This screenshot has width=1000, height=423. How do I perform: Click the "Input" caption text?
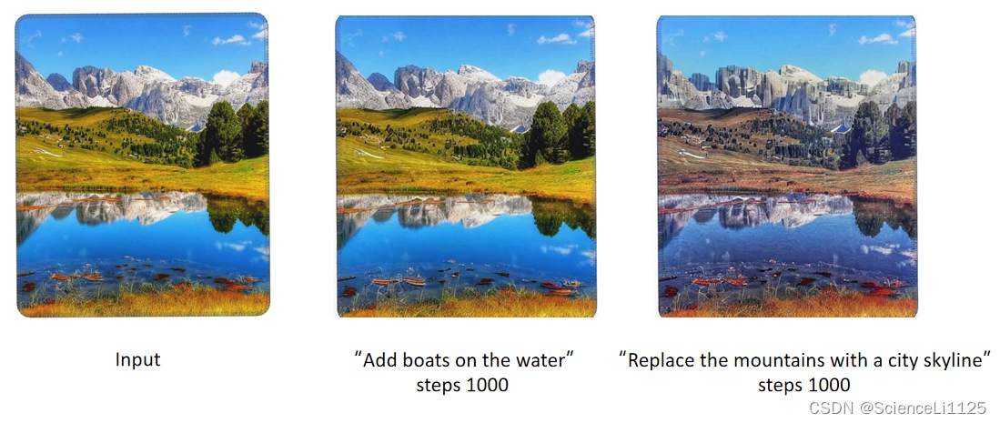[x=137, y=360]
